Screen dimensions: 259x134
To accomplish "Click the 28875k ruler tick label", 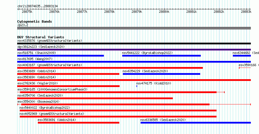I will coord(27,12).
